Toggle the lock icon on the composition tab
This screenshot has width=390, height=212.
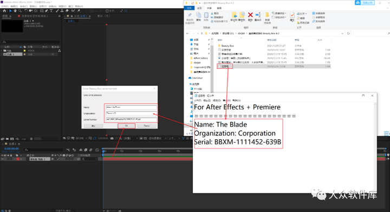[x=71, y=16]
